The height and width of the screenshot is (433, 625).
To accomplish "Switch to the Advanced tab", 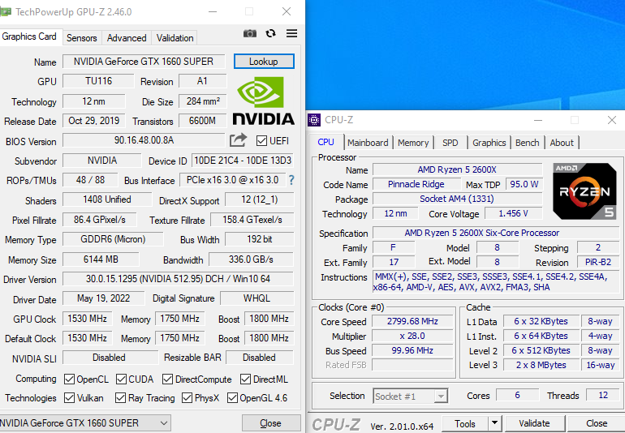I will click(127, 38).
